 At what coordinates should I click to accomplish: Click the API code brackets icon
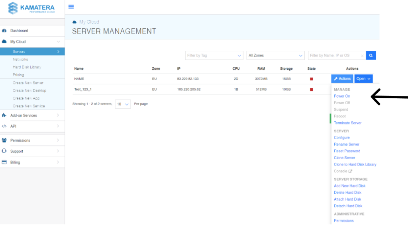4,127
